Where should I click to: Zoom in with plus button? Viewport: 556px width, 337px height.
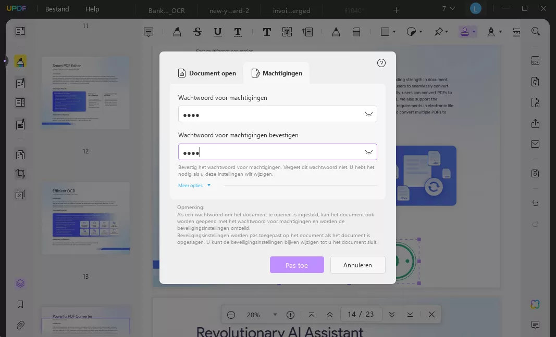(x=290, y=315)
